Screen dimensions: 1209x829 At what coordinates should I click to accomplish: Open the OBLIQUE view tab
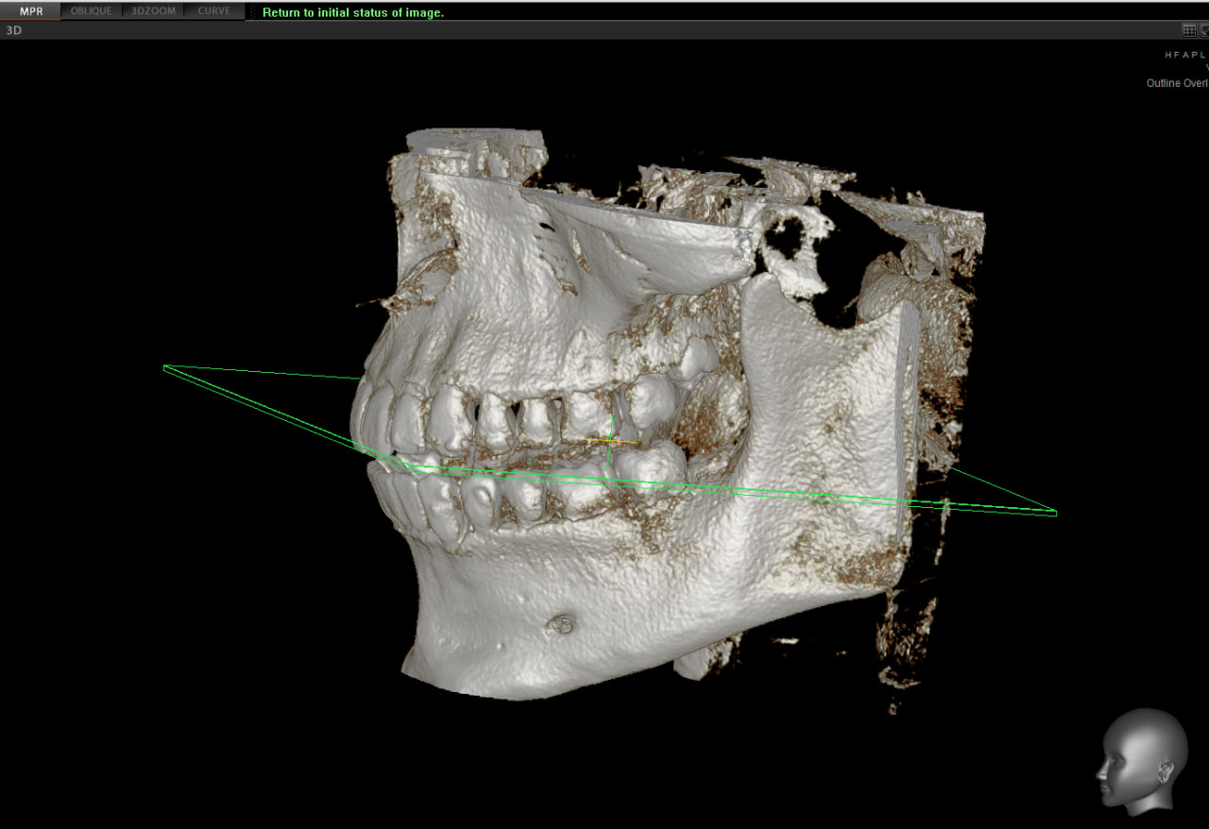pos(91,11)
